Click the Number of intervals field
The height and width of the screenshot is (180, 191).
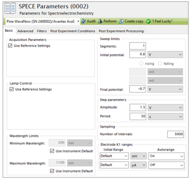click(176, 134)
